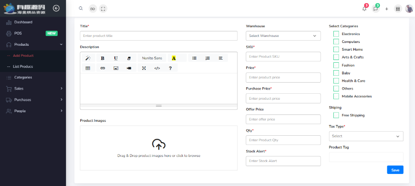Focus the Offer Price input field
The width and height of the screenshot is (415, 186).
coord(283,119)
